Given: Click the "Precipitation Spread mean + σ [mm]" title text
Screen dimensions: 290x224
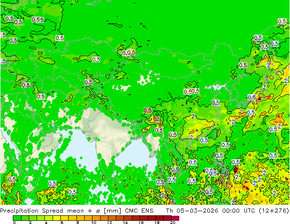Looking at the screenshot, I should (61, 211).
